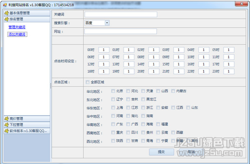Click the 15时 click count field
The width and height of the screenshot is (250, 164).
179,64
